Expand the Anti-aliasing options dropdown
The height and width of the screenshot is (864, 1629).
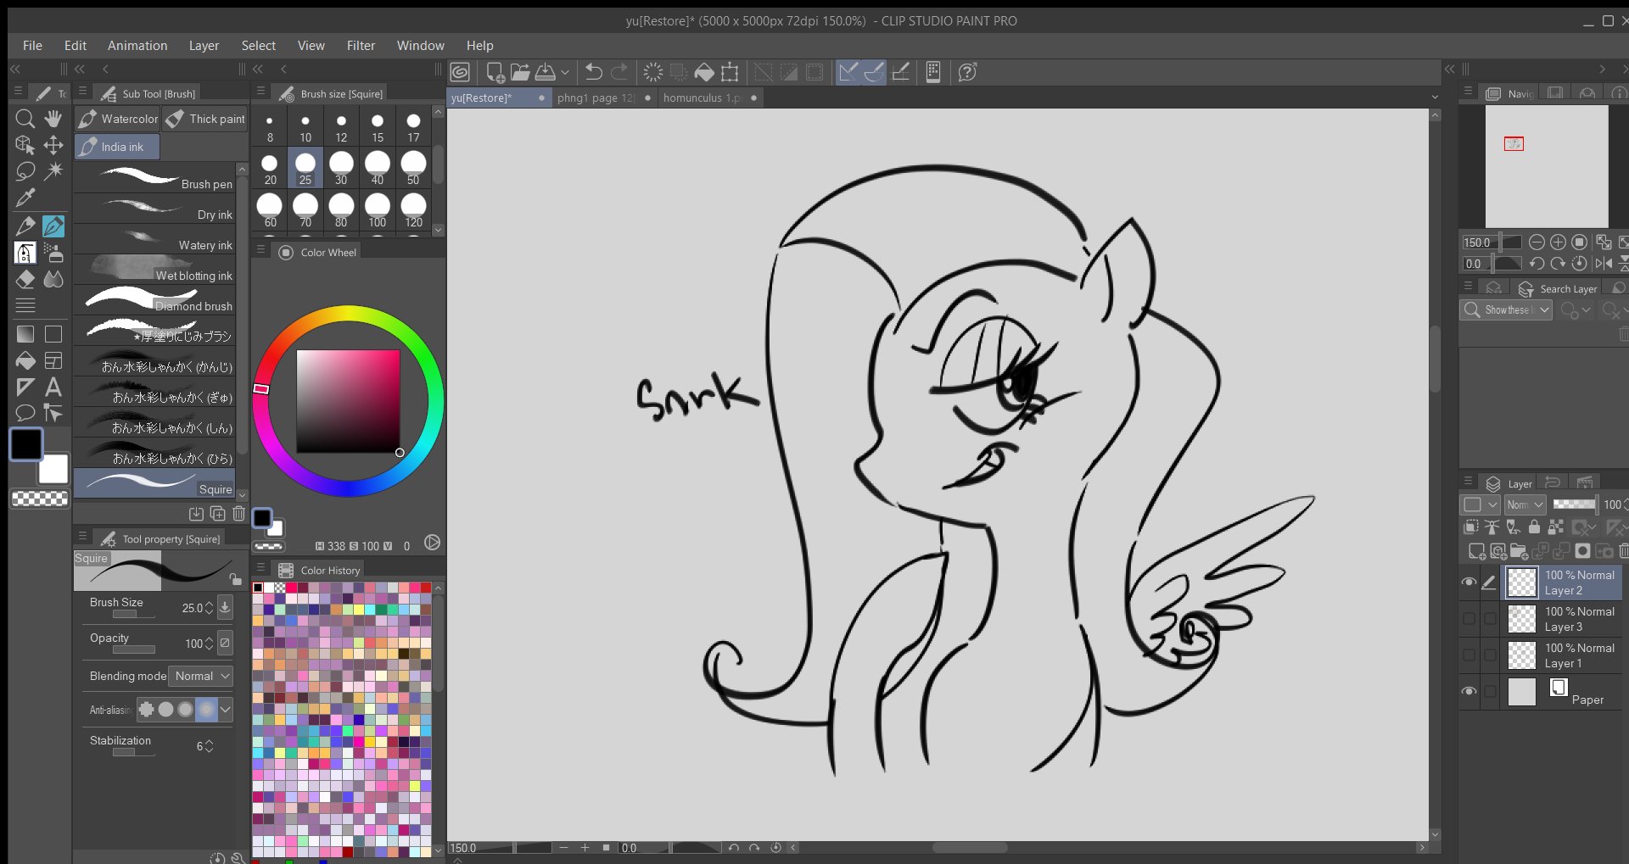pos(226,709)
